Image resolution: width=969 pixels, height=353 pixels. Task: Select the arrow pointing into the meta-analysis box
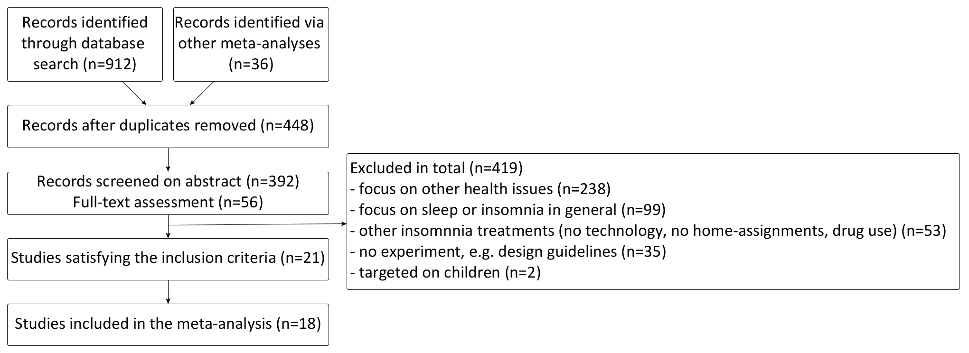point(168,292)
